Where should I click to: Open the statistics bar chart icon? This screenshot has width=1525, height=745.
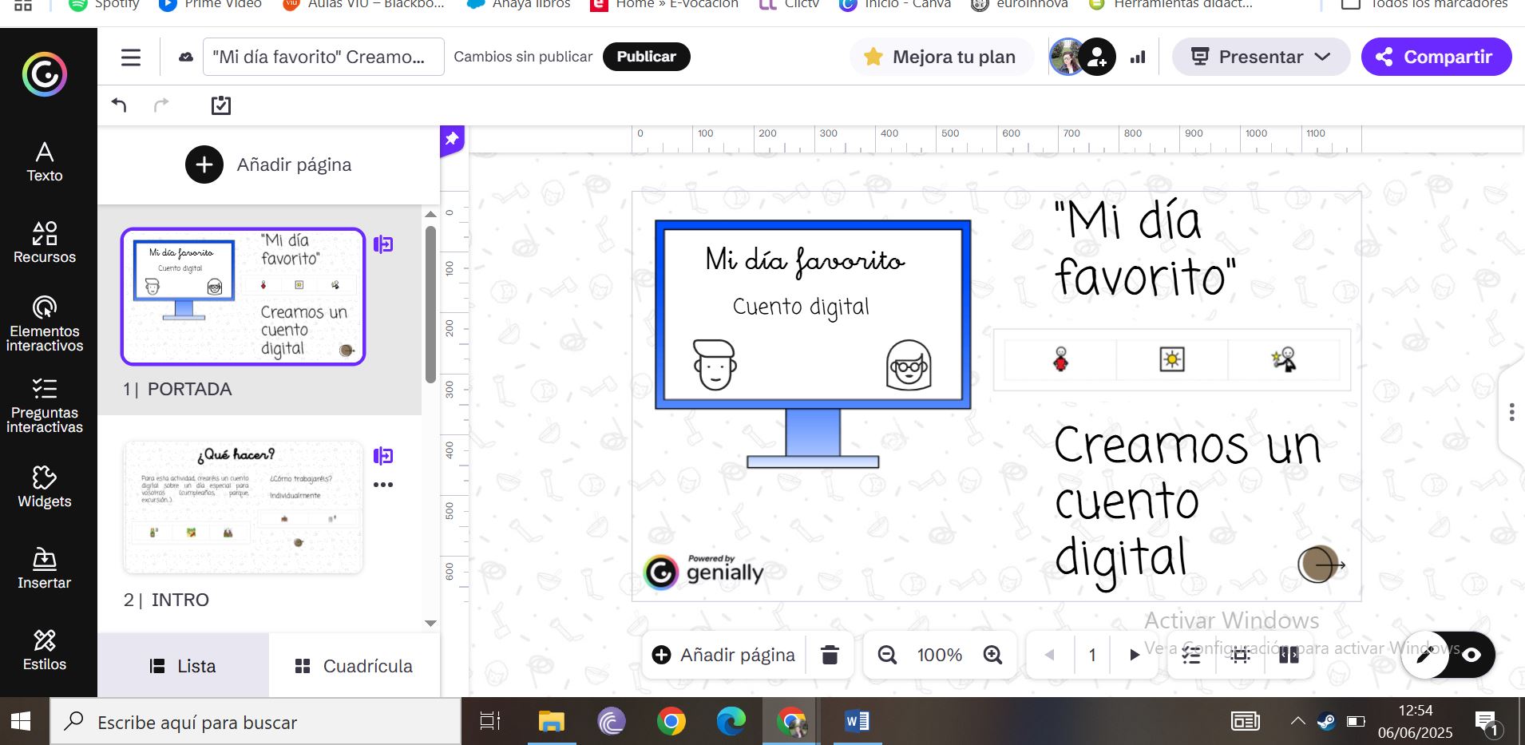click(1138, 57)
